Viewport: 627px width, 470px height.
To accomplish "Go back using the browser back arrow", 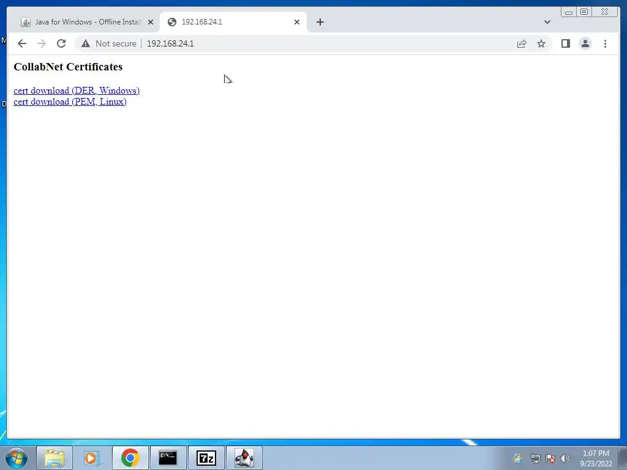I will (22, 43).
